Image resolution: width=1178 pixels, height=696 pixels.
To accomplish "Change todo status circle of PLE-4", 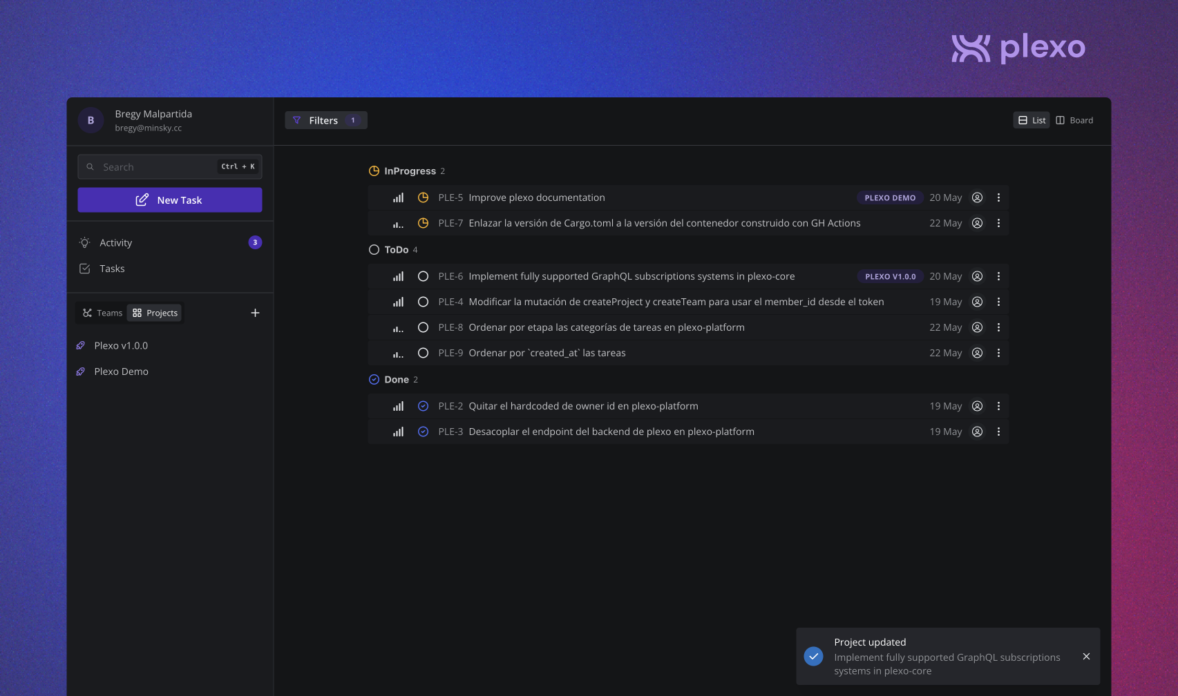I will (x=423, y=302).
